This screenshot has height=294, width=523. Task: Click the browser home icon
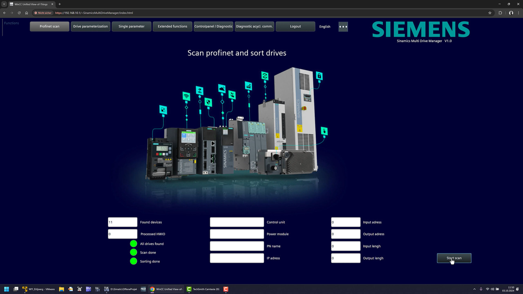[27, 13]
